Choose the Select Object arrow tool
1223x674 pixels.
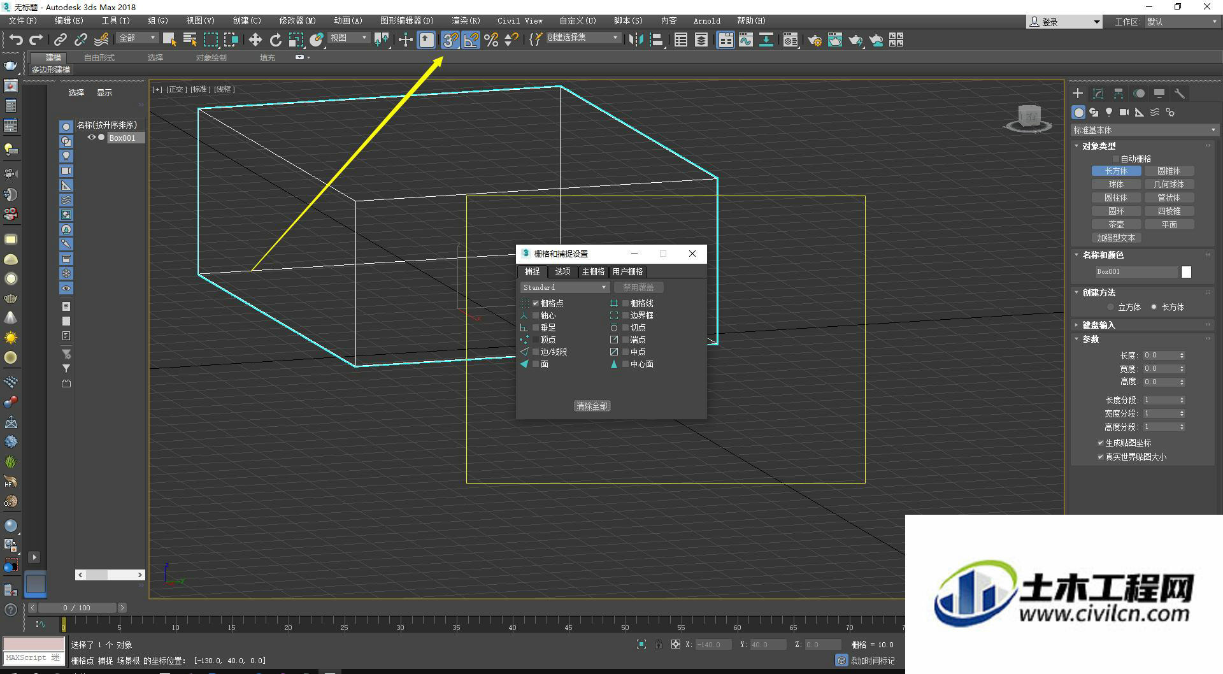click(169, 39)
